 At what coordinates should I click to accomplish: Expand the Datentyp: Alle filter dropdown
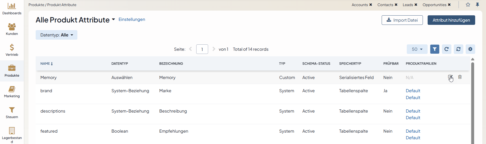tap(57, 35)
